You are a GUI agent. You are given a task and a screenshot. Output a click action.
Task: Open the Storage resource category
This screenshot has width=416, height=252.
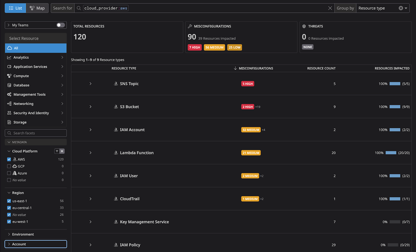tap(36, 122)
